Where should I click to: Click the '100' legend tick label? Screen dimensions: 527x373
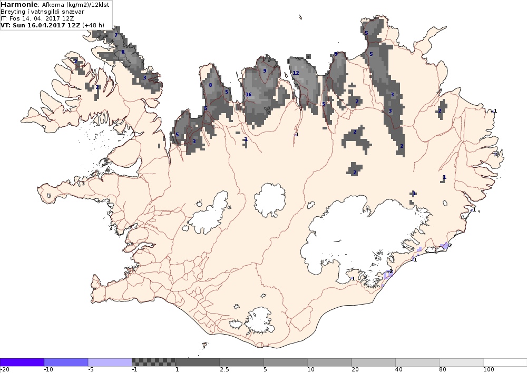[x=489, y=370]
